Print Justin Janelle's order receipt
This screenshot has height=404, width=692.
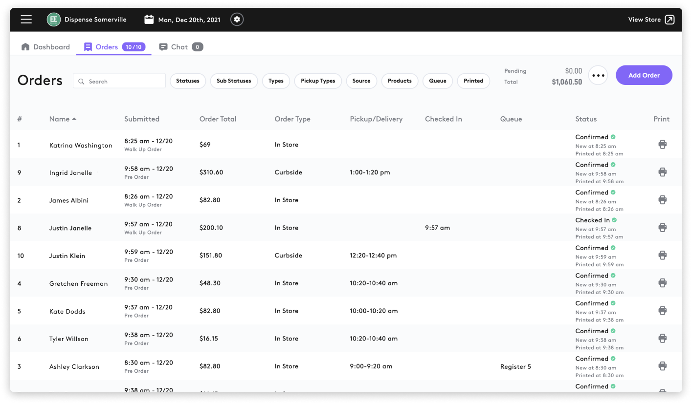coord(662,228)
